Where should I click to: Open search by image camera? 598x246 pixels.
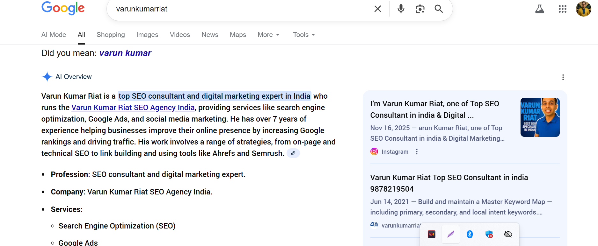pyautogui.click(x=420, y=9)
